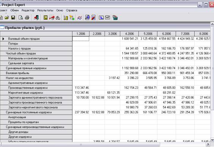
Task: Click the document with globe toolbar icon
Action: (87, 17)
